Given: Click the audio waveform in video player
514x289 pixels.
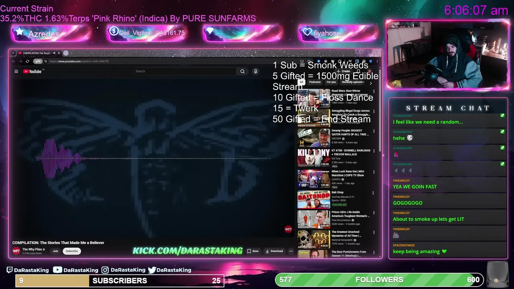Looking at the screenshot, I should (60, 158).
